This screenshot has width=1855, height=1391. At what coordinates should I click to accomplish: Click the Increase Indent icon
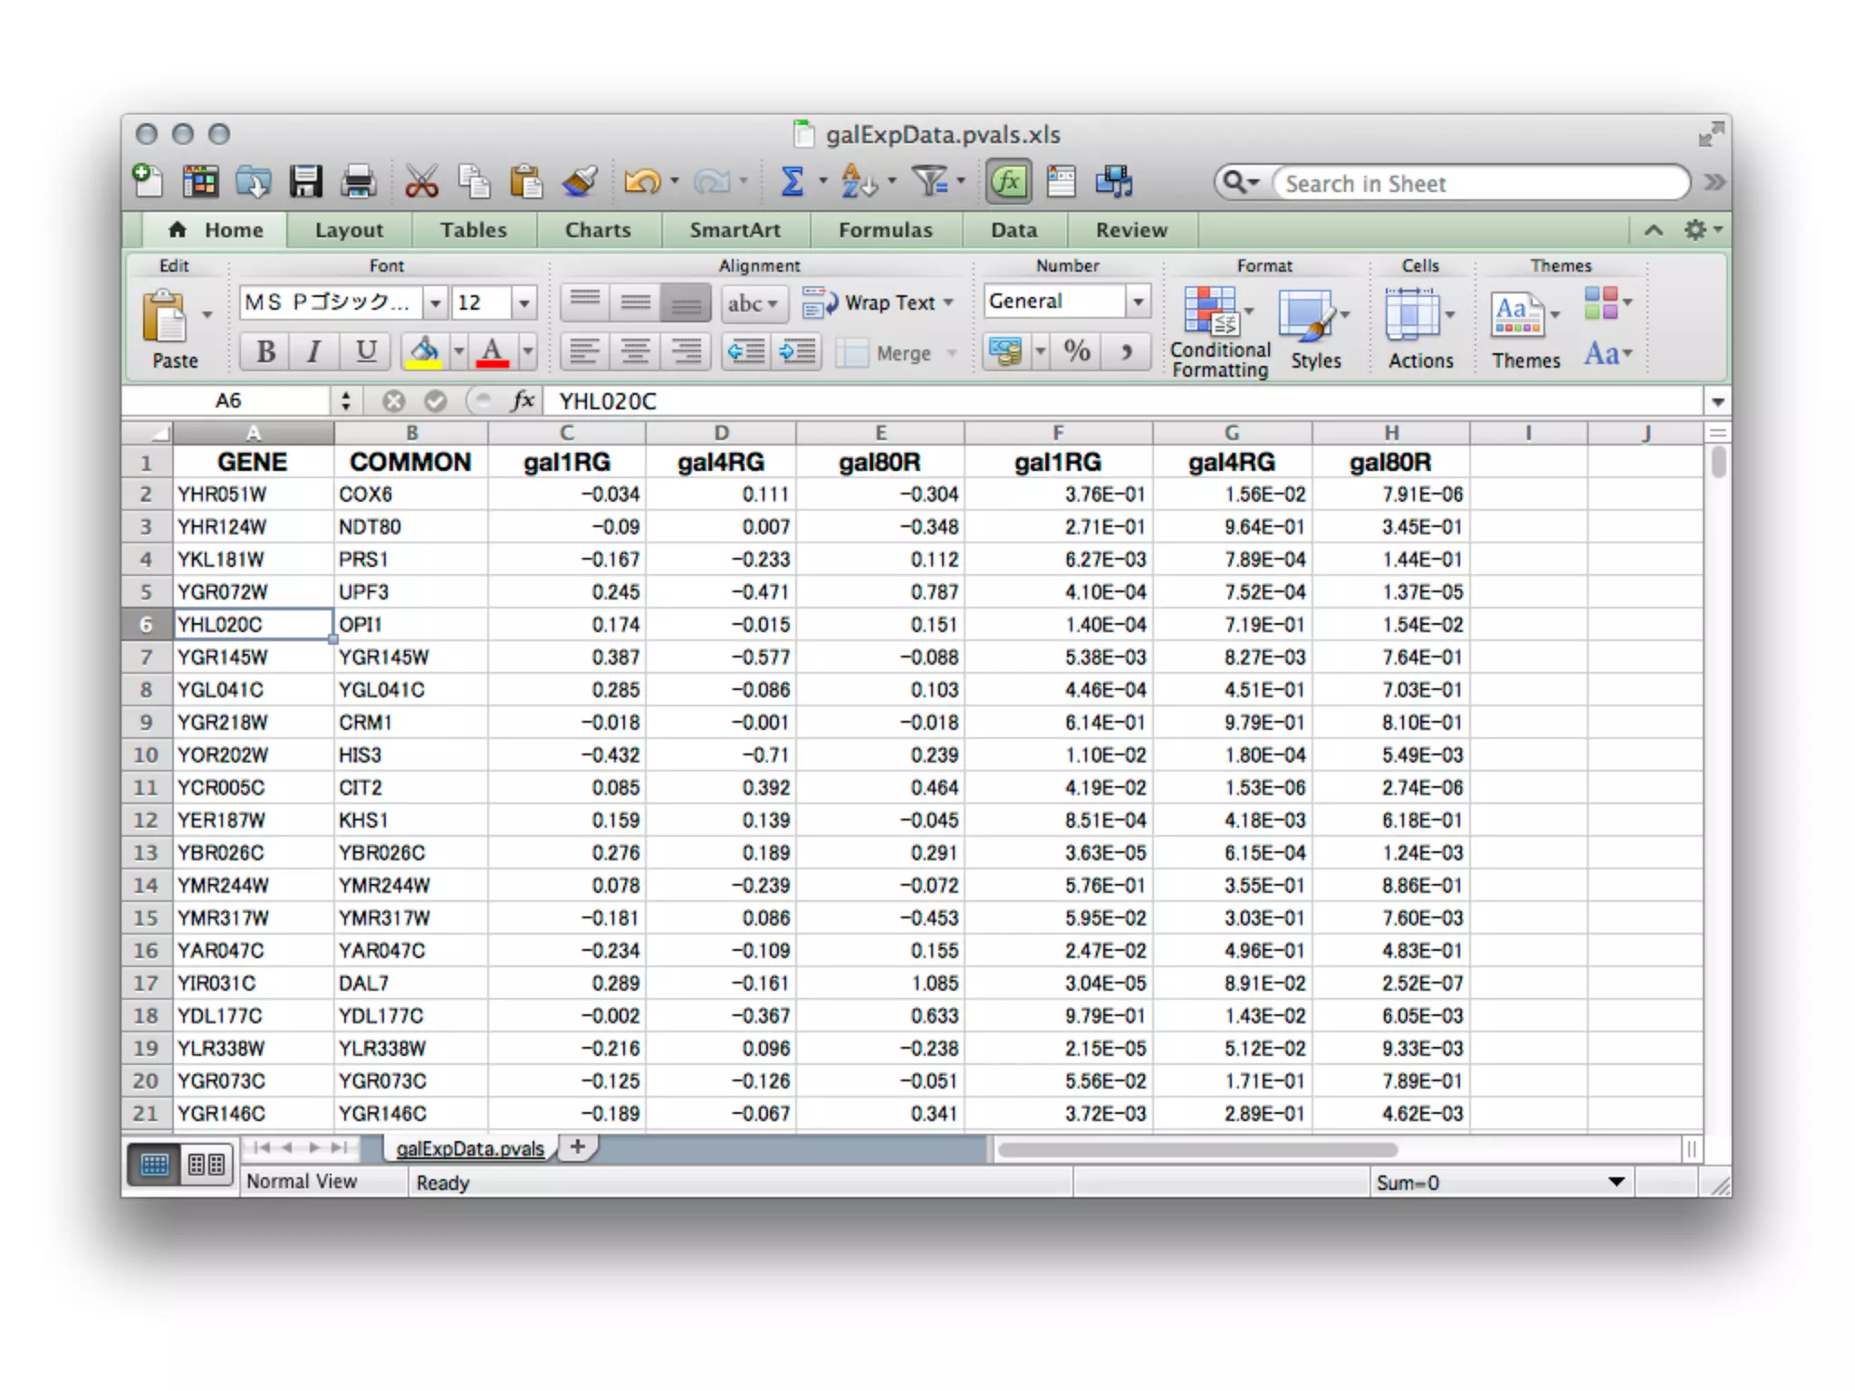pyautogui.click(x=797, y=352)
